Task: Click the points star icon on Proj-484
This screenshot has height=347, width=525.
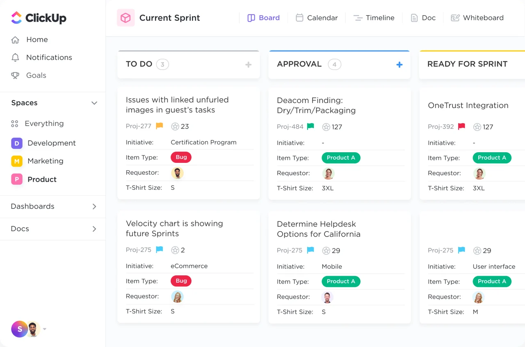Action: 326,127
